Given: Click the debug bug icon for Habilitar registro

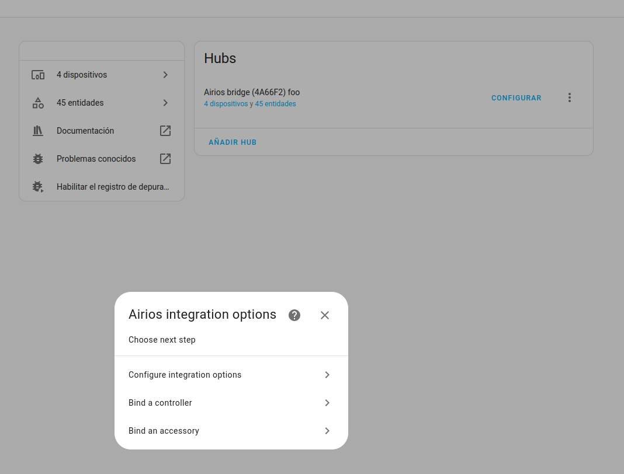Looking at the screenshot, I should pyautogui.click(x=38, y=187).
